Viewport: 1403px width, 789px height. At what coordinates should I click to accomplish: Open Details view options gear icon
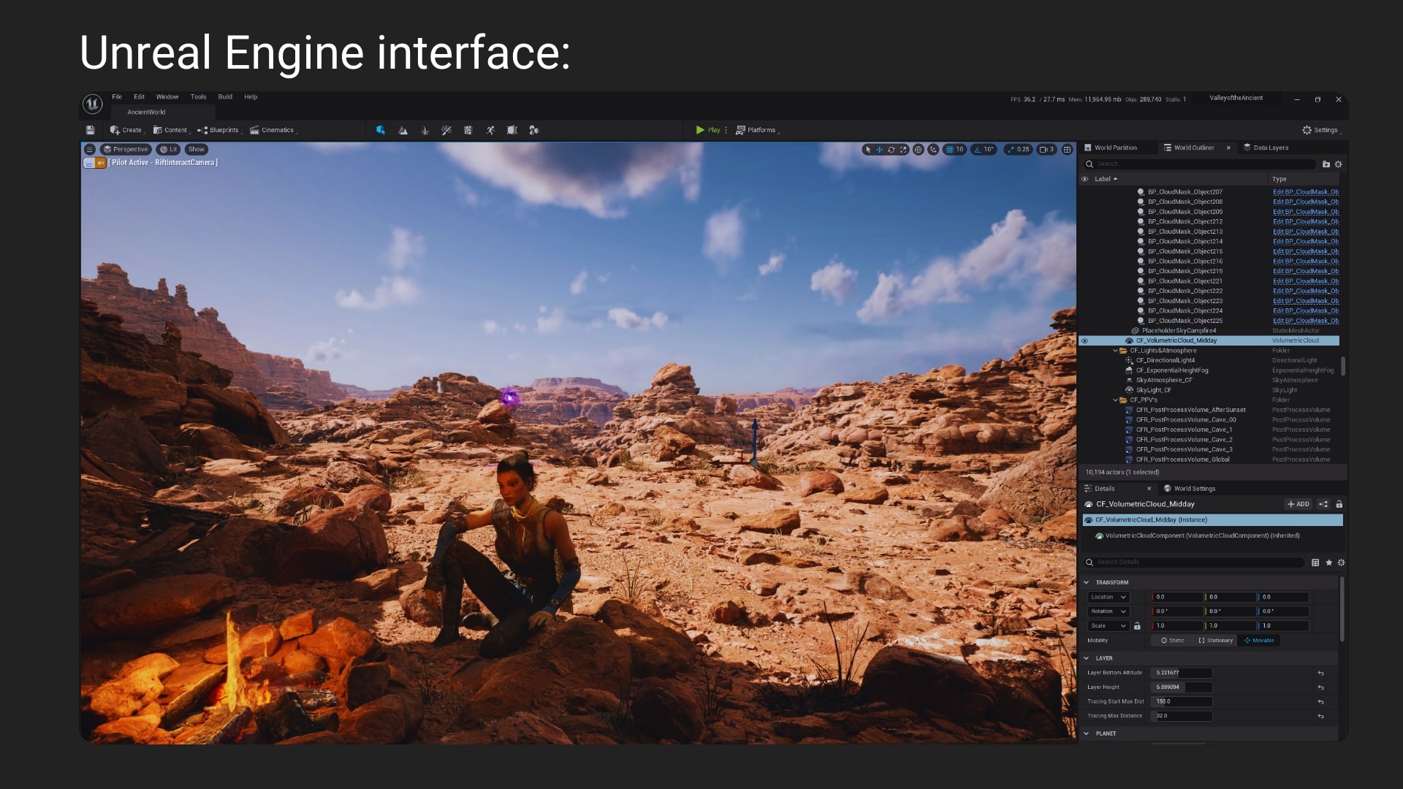click(x=1341, y=563)
